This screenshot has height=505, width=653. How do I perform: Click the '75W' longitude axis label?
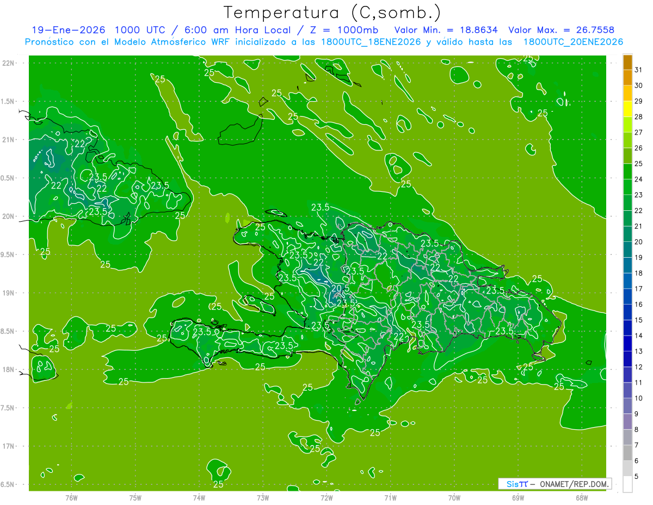point(135,497)
